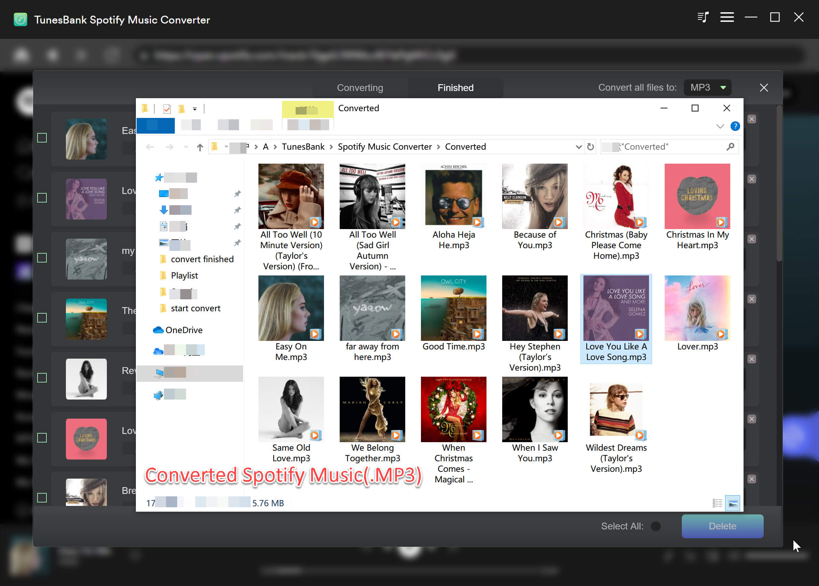Close the conversion panel with the X

coord(764,88)
